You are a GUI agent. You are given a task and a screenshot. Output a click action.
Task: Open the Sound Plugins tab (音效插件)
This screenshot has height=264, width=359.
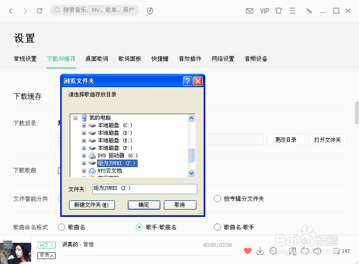(x=190, y=59)
